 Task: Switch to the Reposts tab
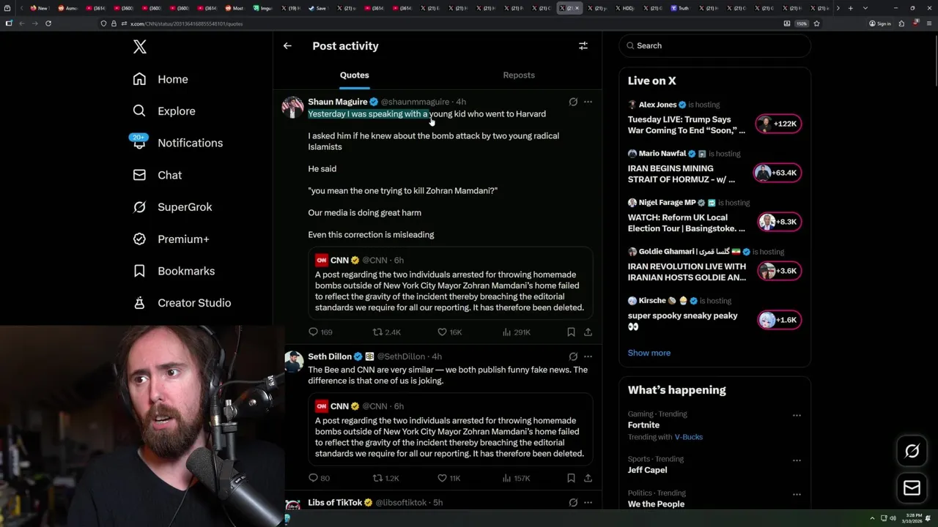click(x=519, y=75)
